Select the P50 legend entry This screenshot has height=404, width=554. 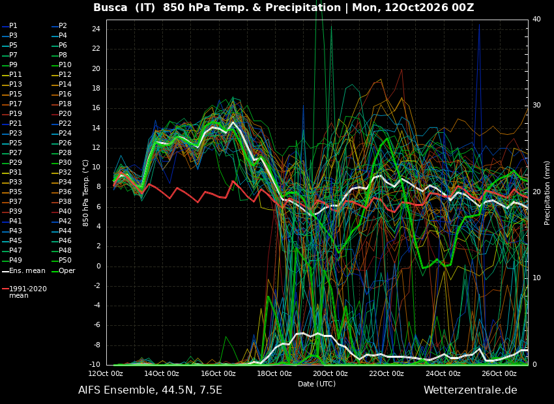(x=61, y=260)
